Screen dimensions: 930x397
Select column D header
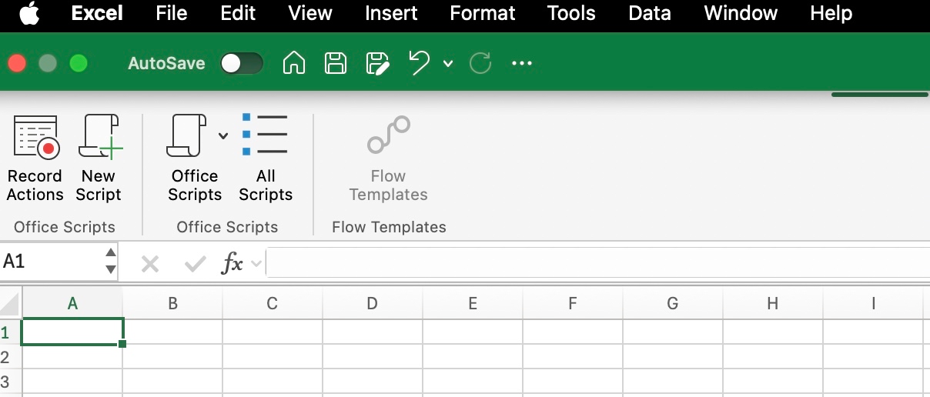(x=373, y=303)
